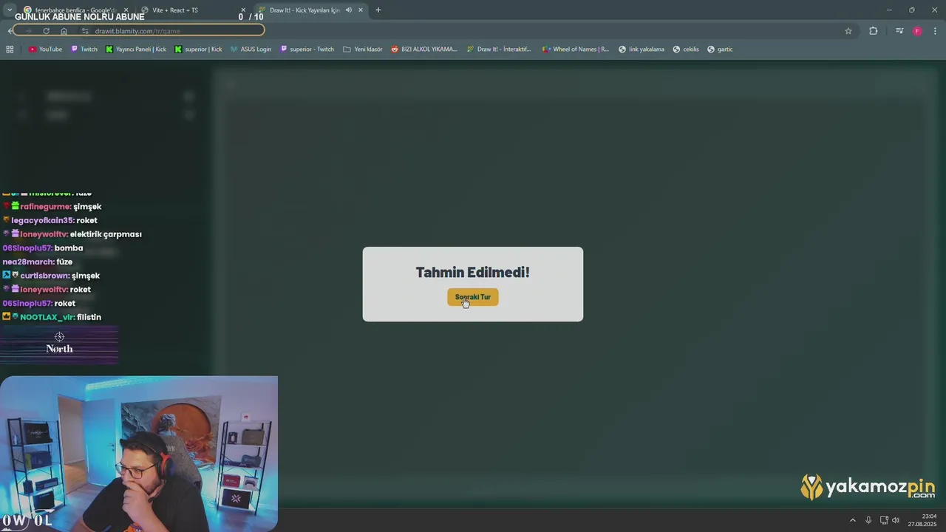The width and height of the screenshot is (946, 532).
Task: Open the Wheel of Names bookmark
Action: click(x=575, y=50)
